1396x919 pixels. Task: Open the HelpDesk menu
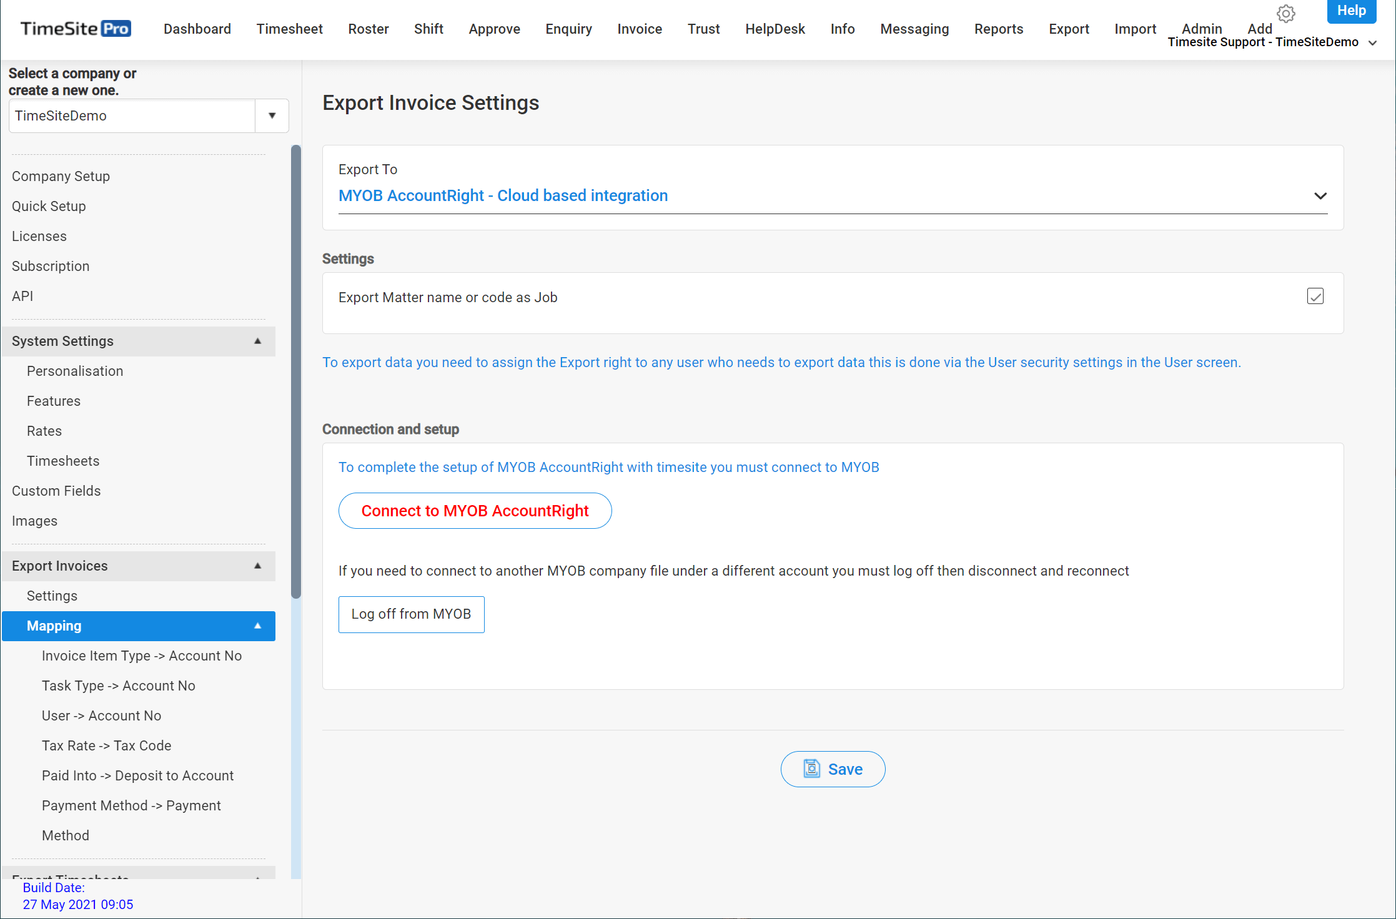pyautogui.click(x=775, y=29)
